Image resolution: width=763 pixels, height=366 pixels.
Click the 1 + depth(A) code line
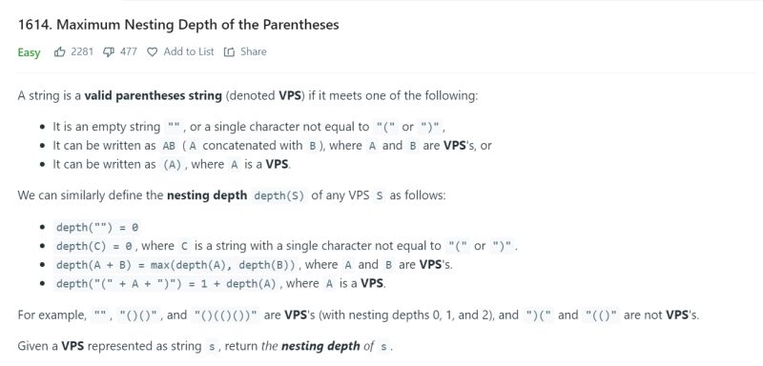pos(166,284)
